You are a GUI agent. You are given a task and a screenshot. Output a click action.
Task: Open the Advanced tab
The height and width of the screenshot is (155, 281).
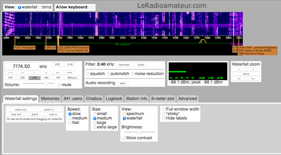tap(188, 99)
